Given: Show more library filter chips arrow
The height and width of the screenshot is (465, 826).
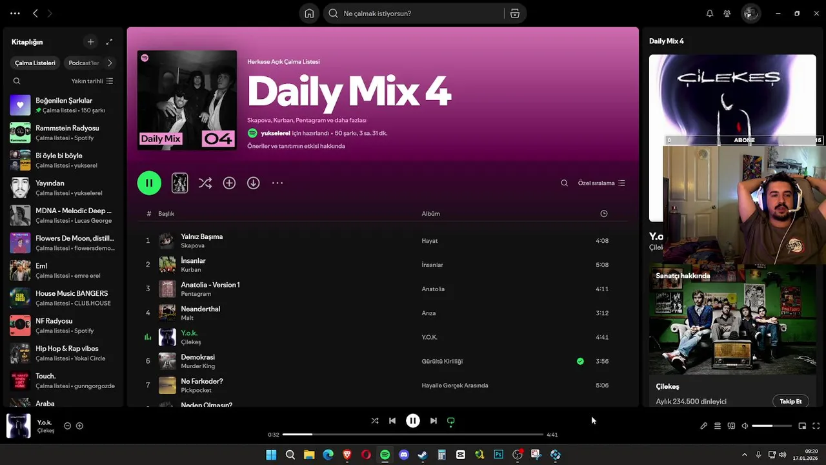Looking at the screenshot, I should click(x=110, y=63).
